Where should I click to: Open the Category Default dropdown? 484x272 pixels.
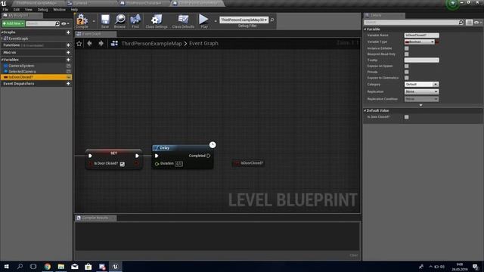pyautogui.click(x=421, y=84)
